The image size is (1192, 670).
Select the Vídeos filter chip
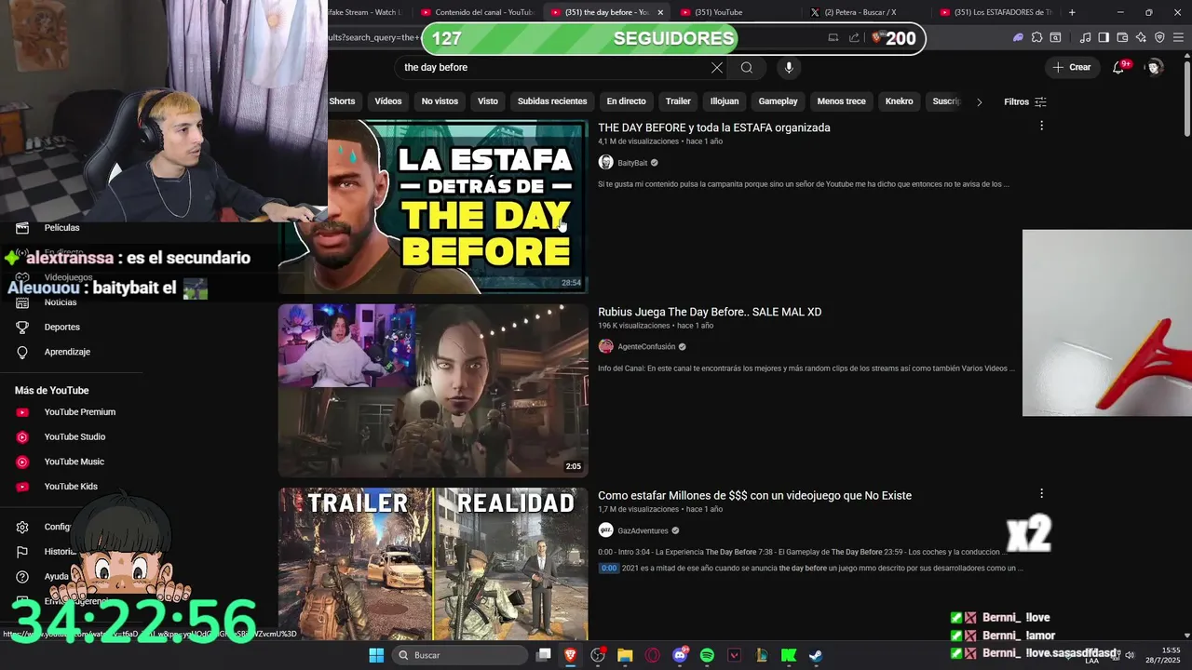(388, 101)
